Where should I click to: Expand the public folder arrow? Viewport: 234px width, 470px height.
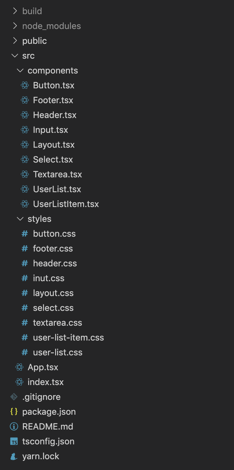point(14,41)
